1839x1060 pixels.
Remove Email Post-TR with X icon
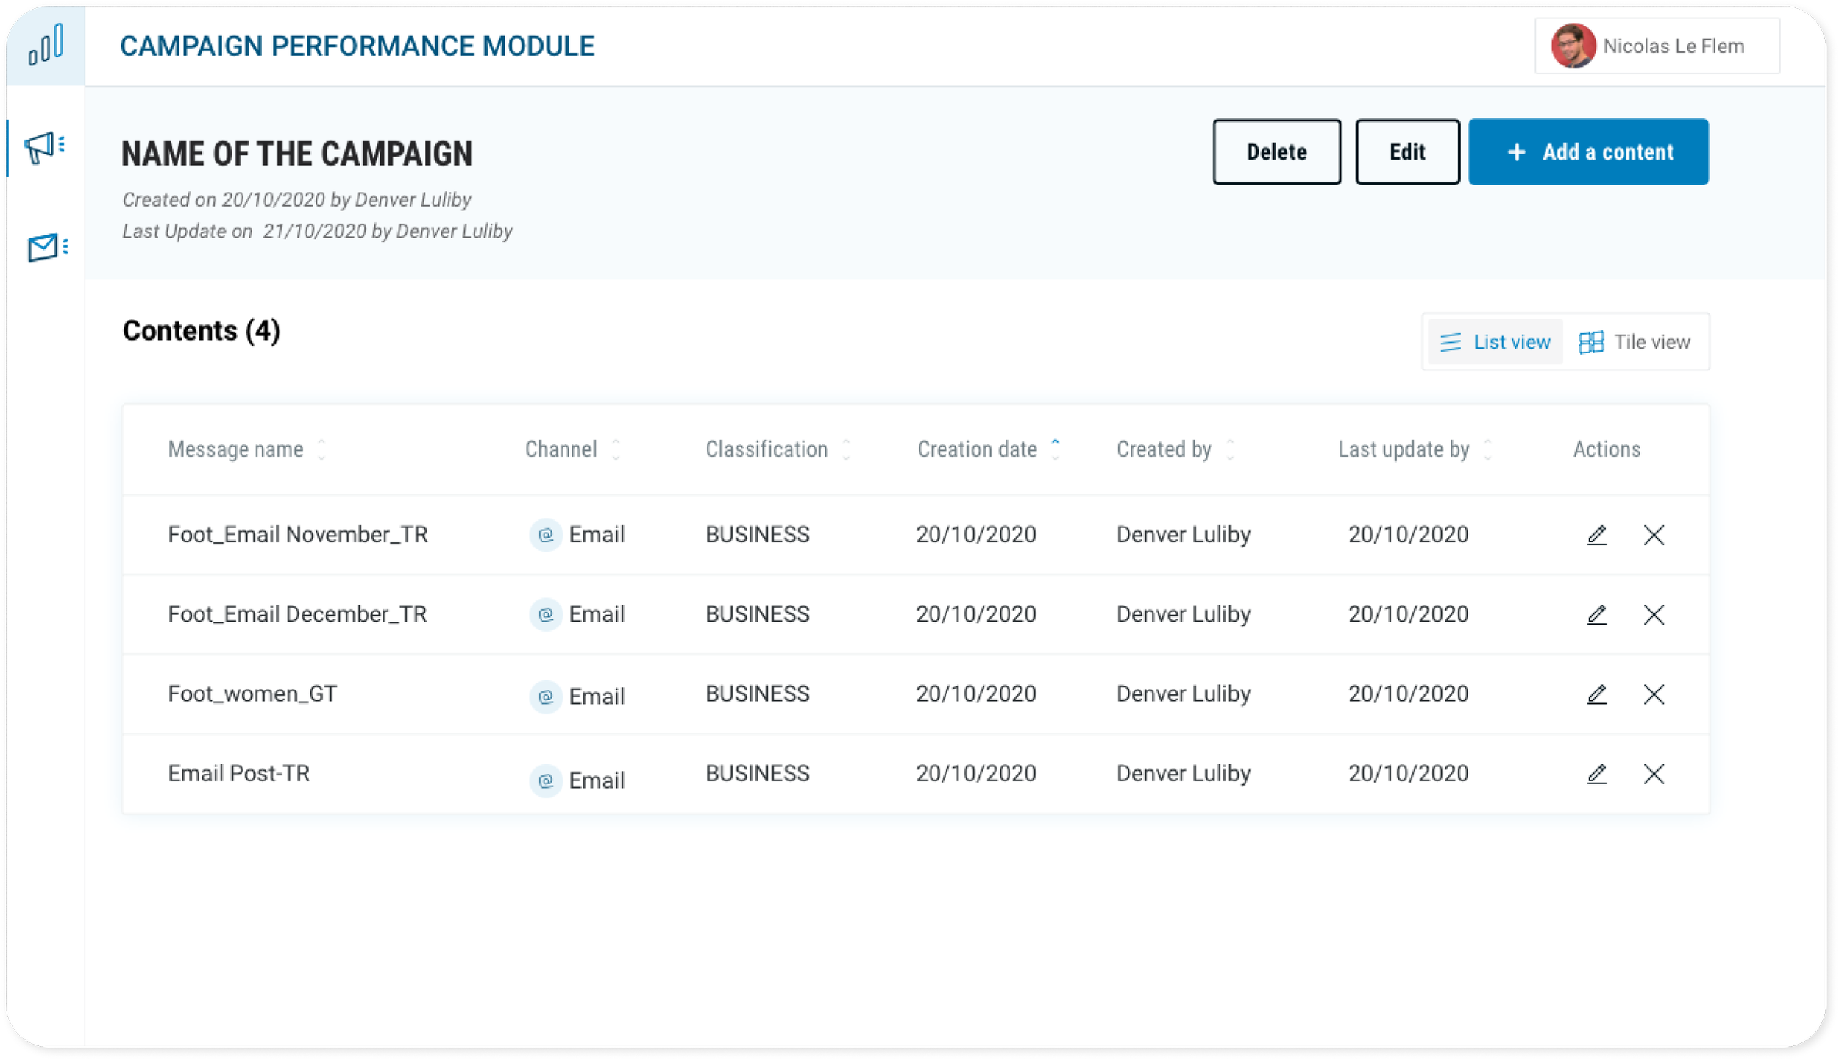click(x=1654, y=773)
